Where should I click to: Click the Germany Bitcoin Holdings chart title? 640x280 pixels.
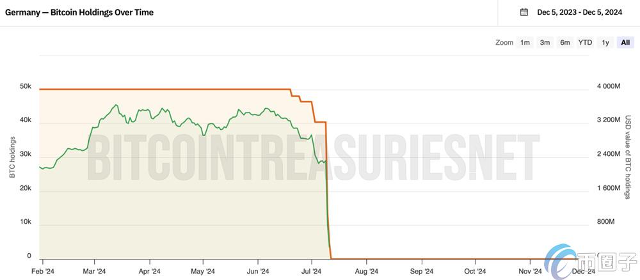(79, 12)
